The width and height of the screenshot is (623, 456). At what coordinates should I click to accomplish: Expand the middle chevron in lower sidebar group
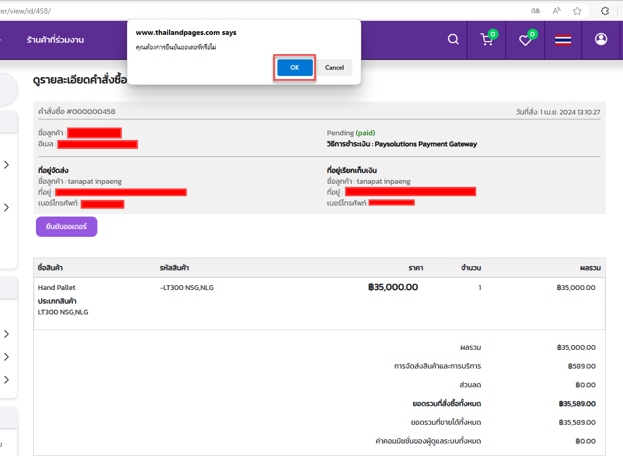pyautogui.click(x=6, y=357)
